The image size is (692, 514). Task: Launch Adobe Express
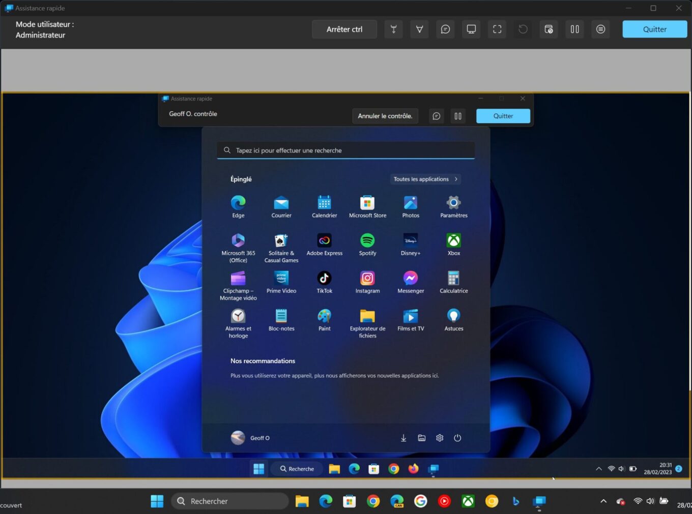pyautogui.click(x=325, y=245)
